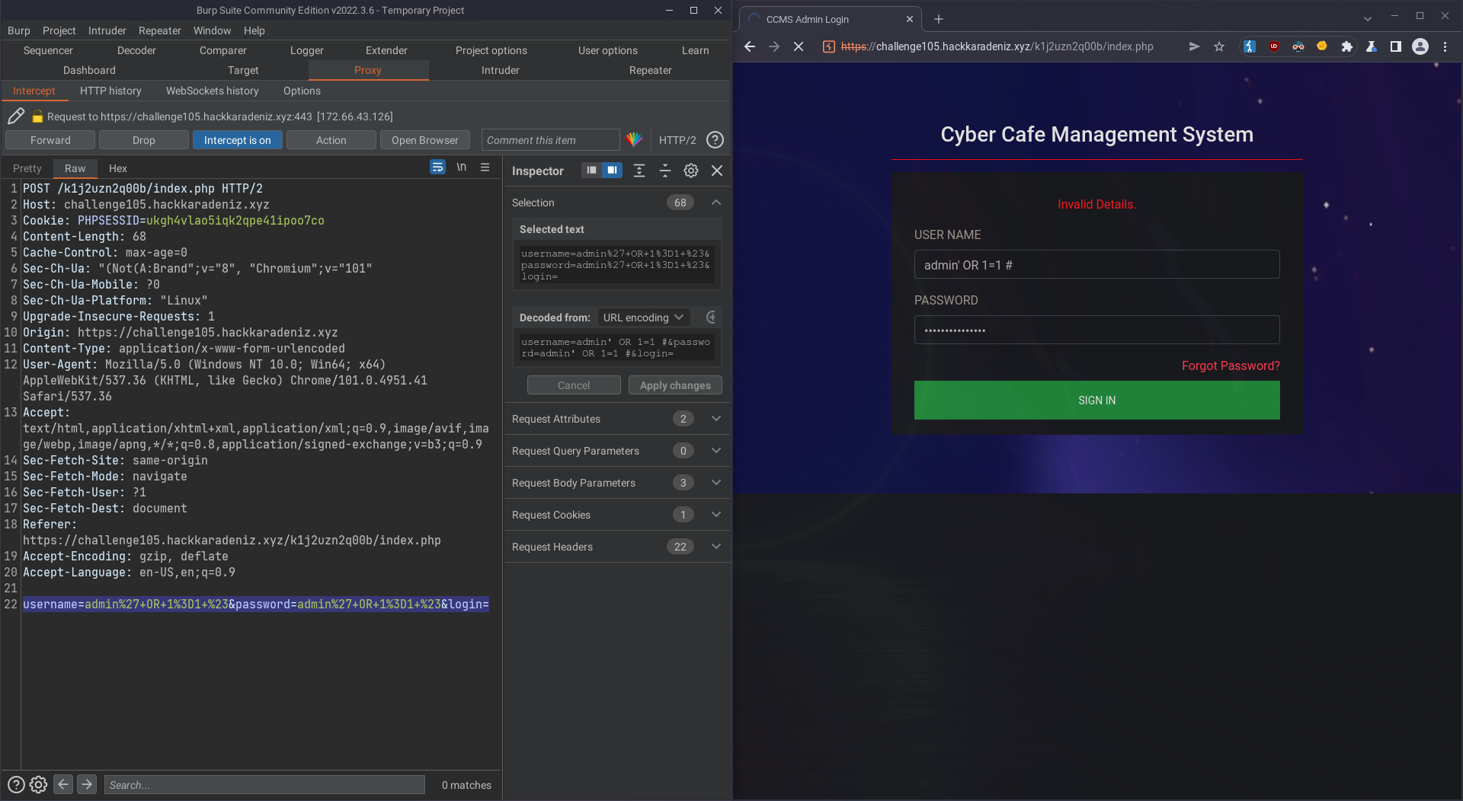Switch to the Hex view tab
1463x801 pixels.
point(117,168)
